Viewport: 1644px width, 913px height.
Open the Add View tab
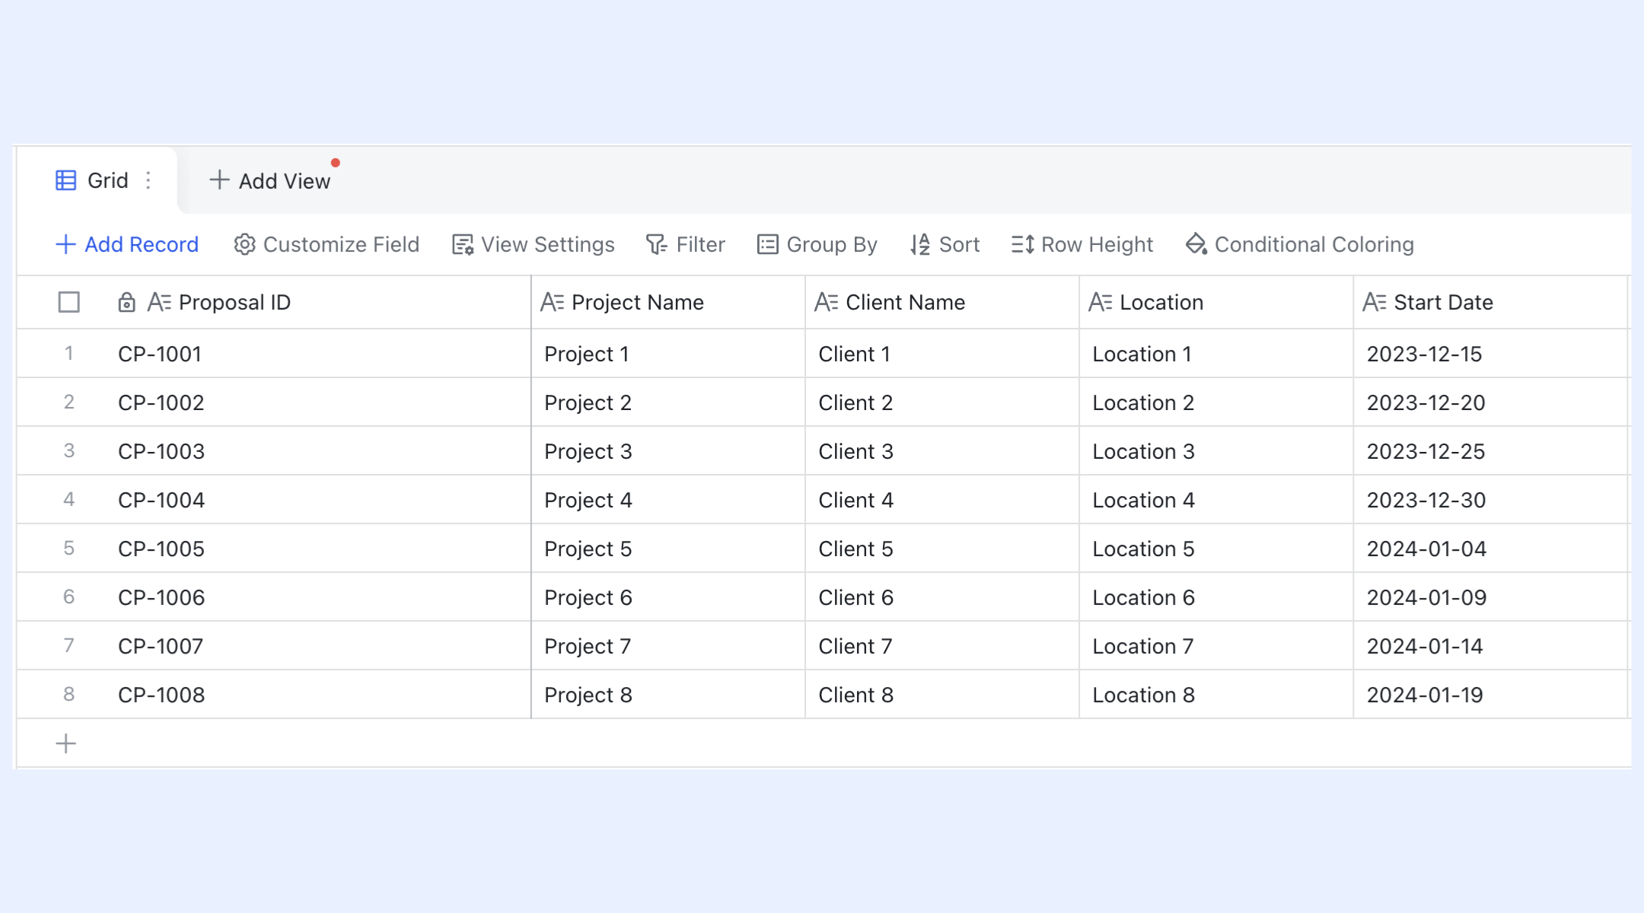[270, 180]
